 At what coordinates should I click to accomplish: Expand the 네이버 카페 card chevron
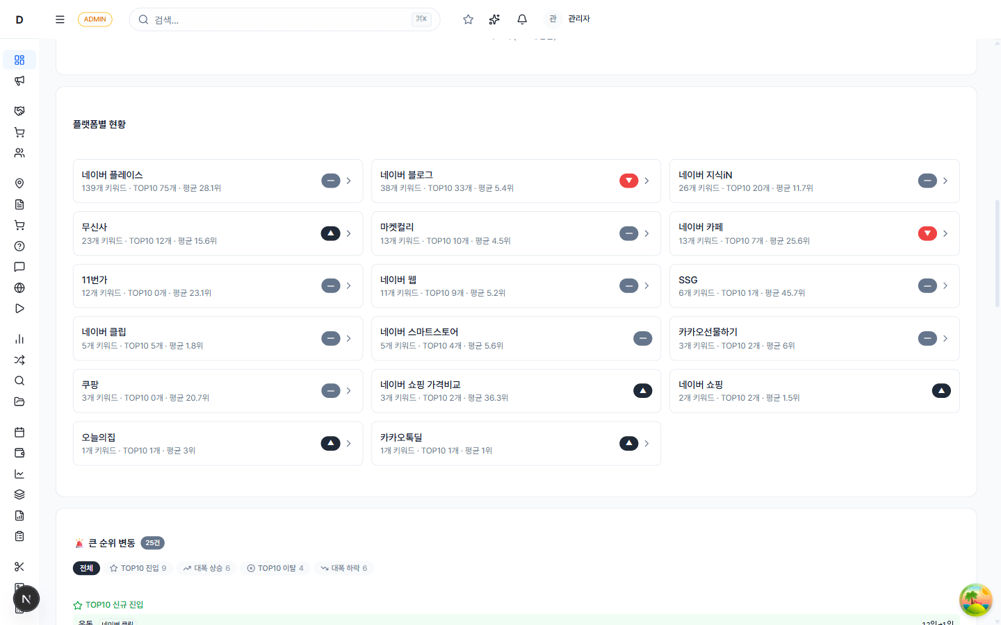pos(945,233)
